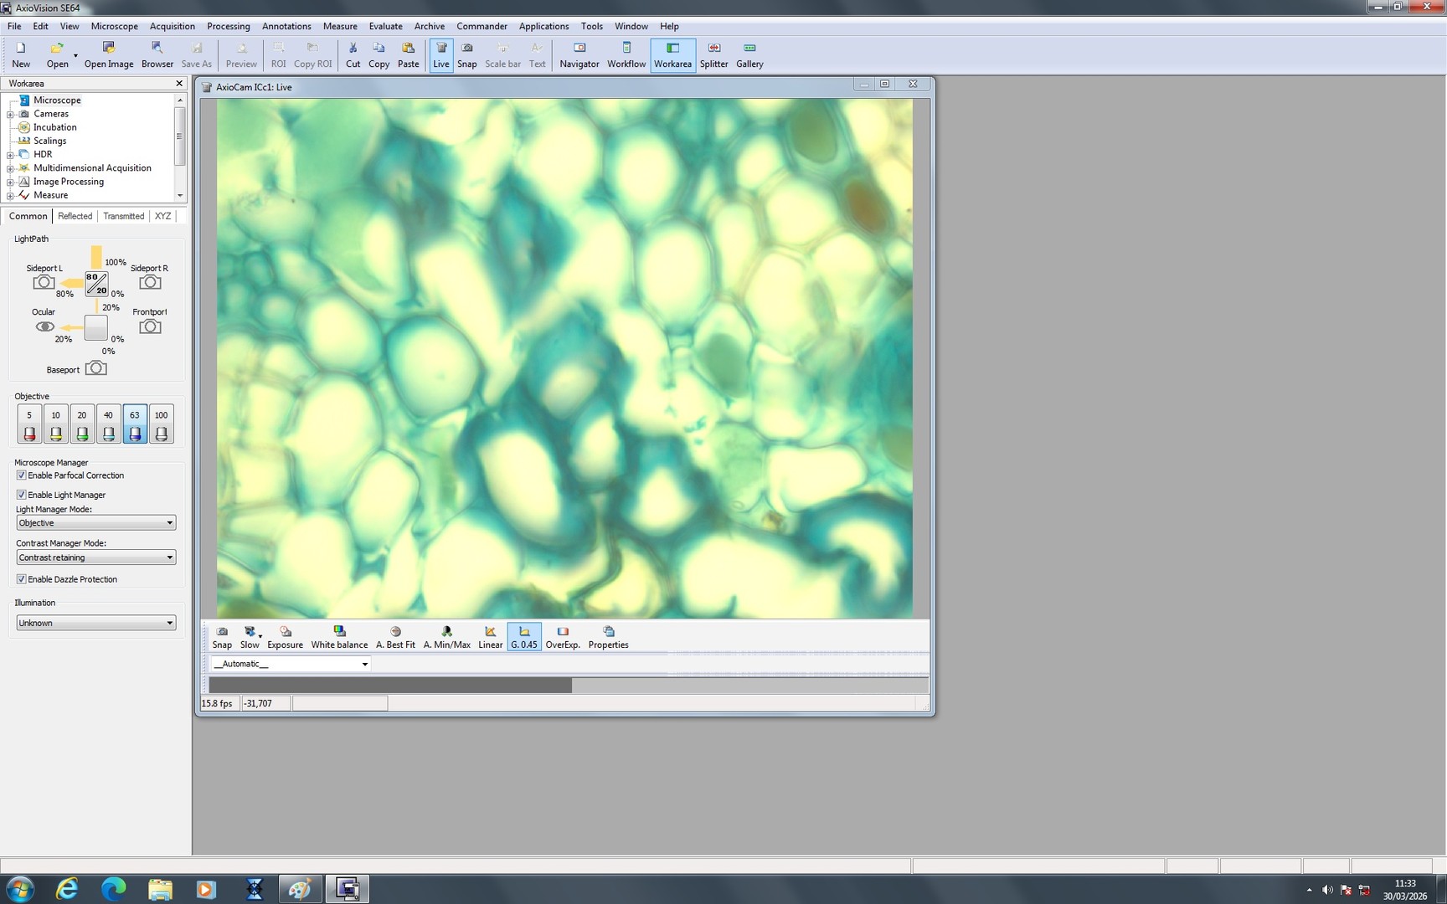The width and height of the screenshot is (1447, 904).
Task: Expand the Multidimensional Acquisition tree item
Action: (8, 167)
